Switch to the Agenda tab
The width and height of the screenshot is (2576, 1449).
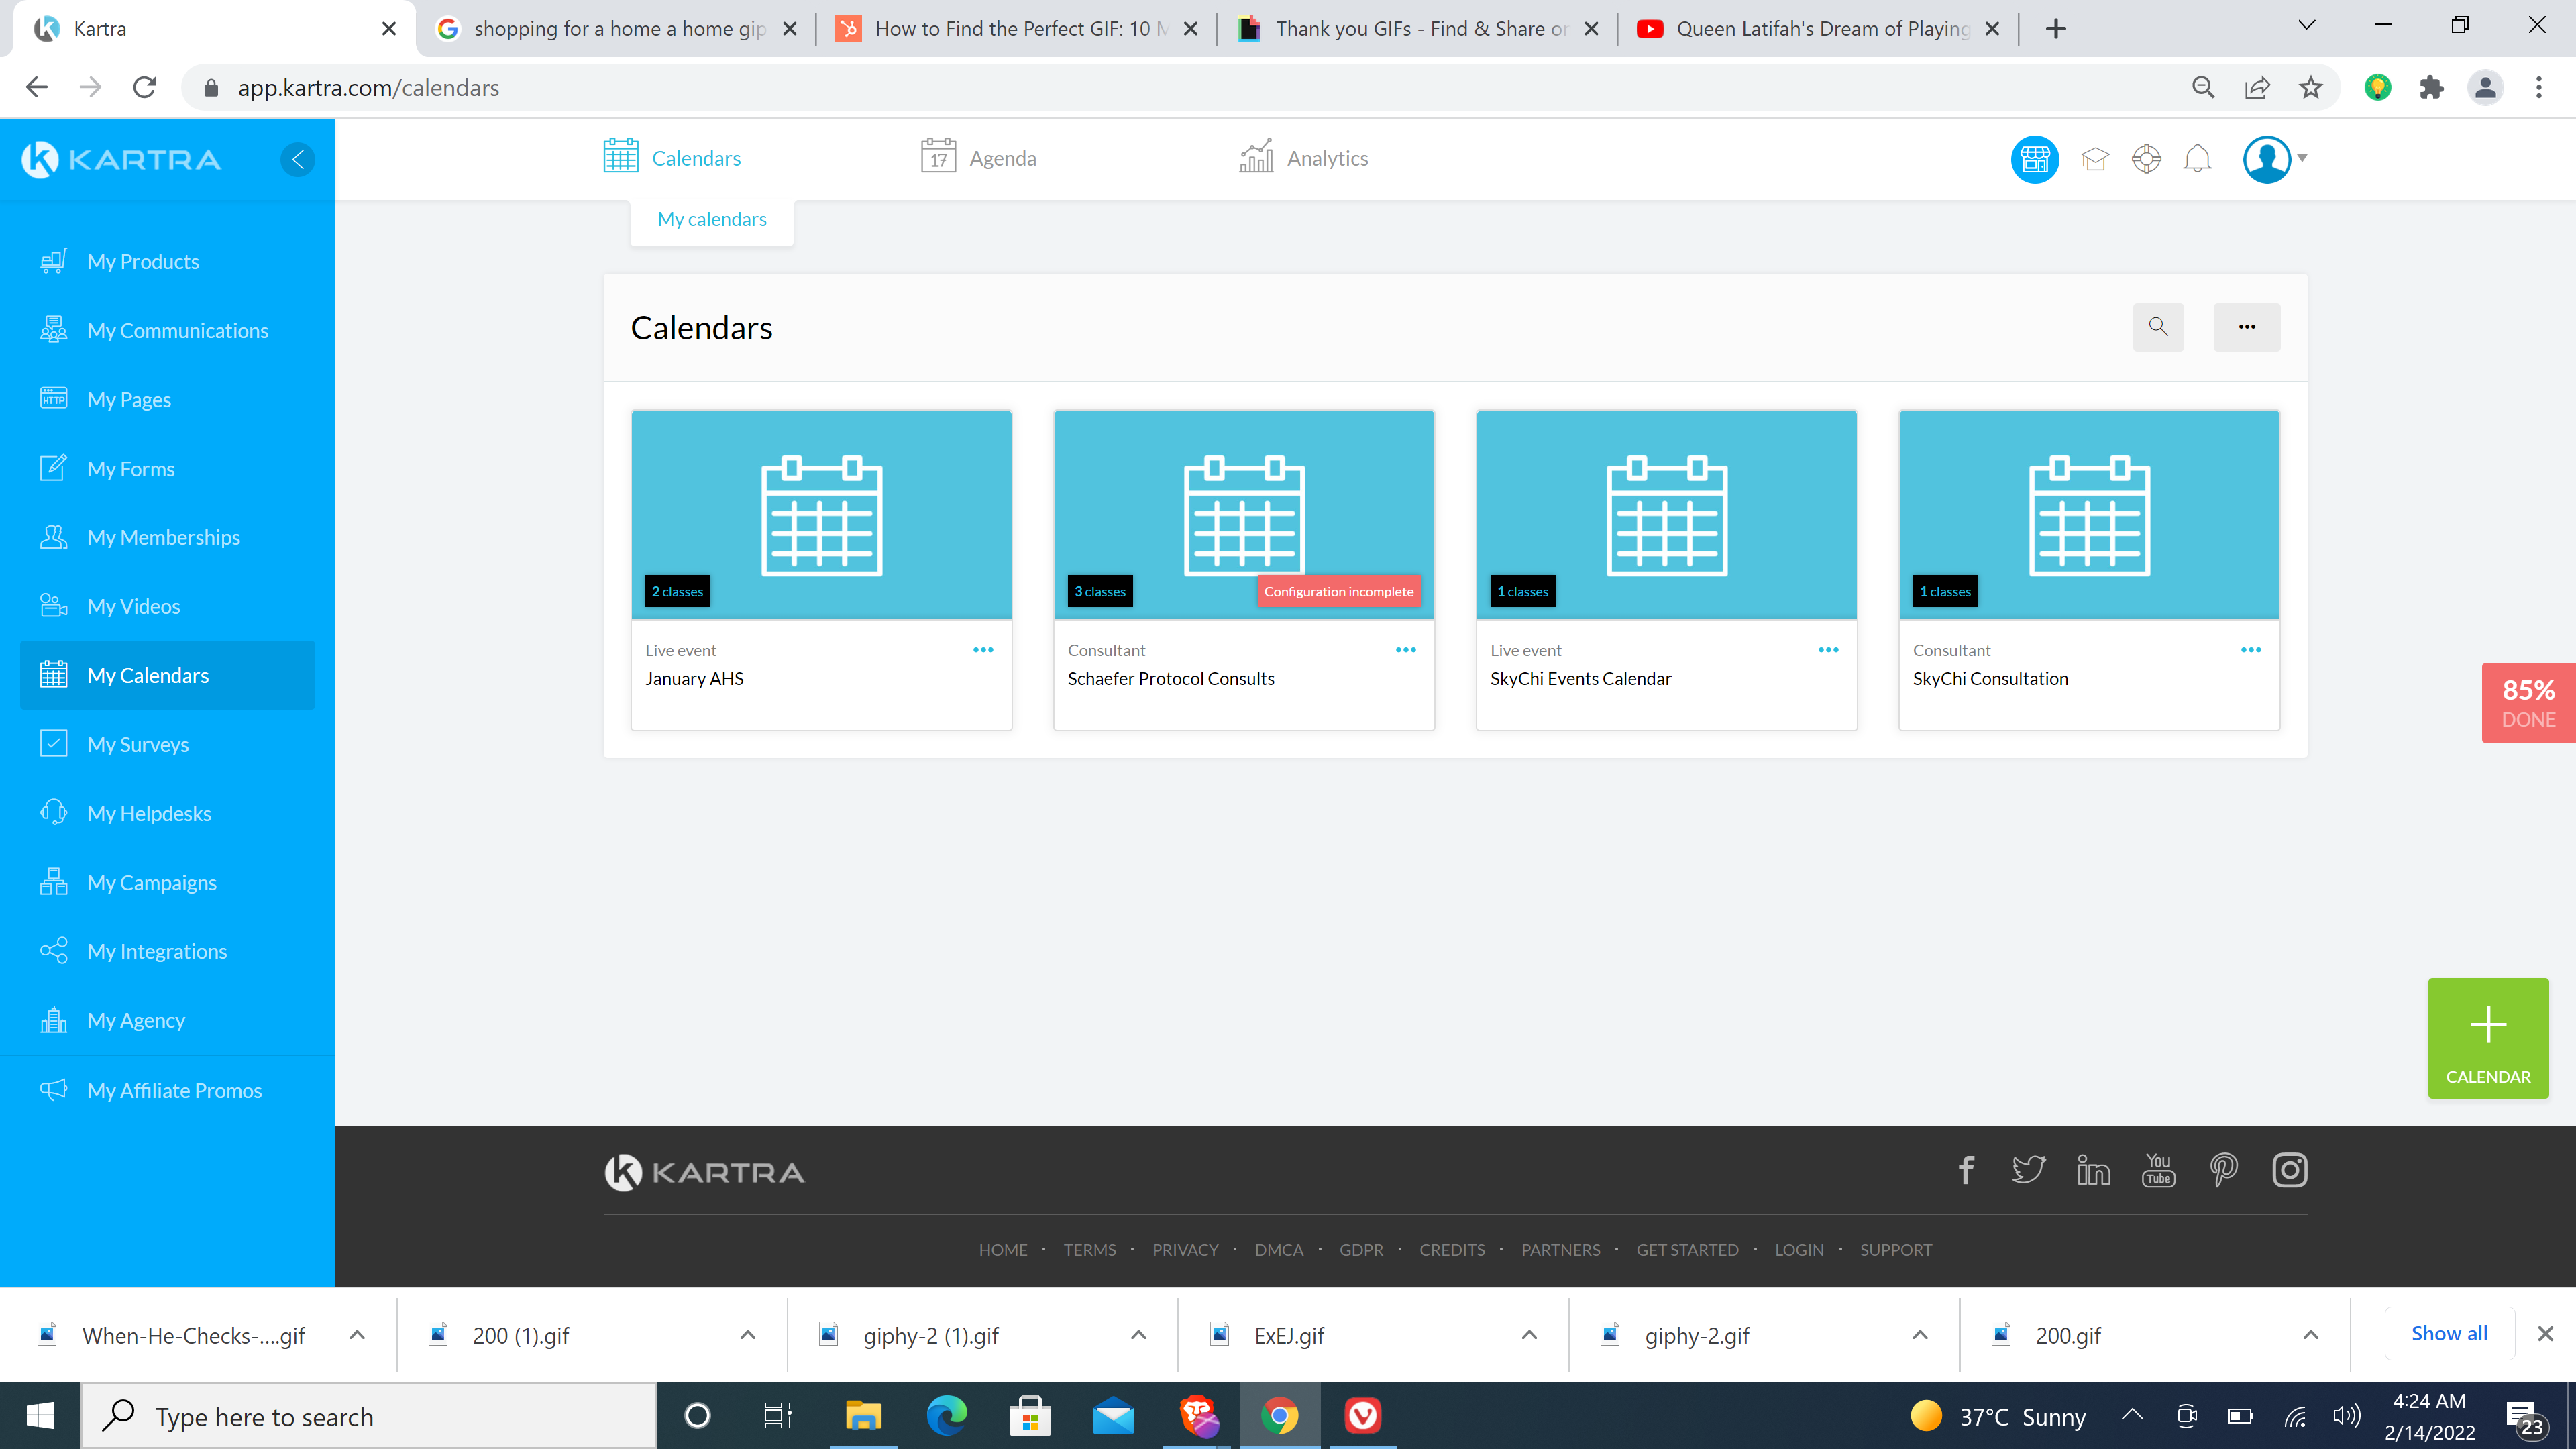click(x=978, y=157)
